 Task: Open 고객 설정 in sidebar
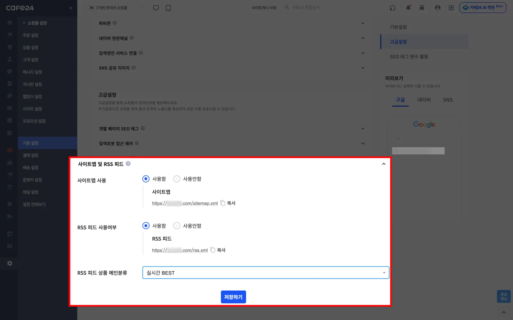30,60
